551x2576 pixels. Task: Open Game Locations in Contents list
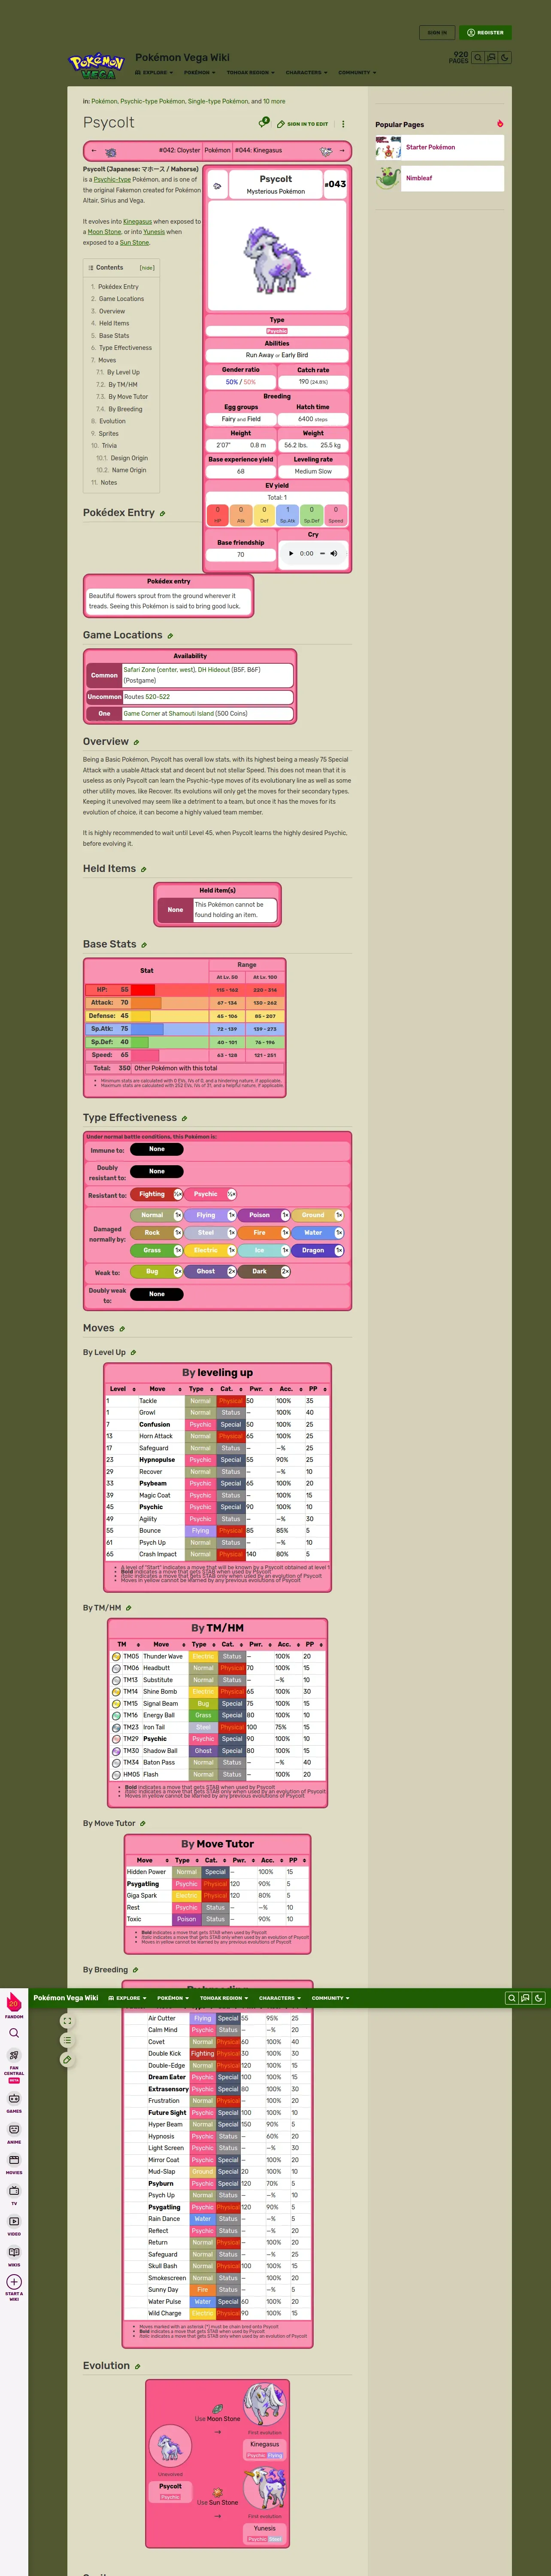click(x=121, y=299)
